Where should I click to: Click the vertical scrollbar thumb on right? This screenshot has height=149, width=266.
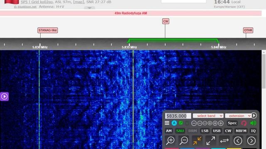(x=264, y=71)
